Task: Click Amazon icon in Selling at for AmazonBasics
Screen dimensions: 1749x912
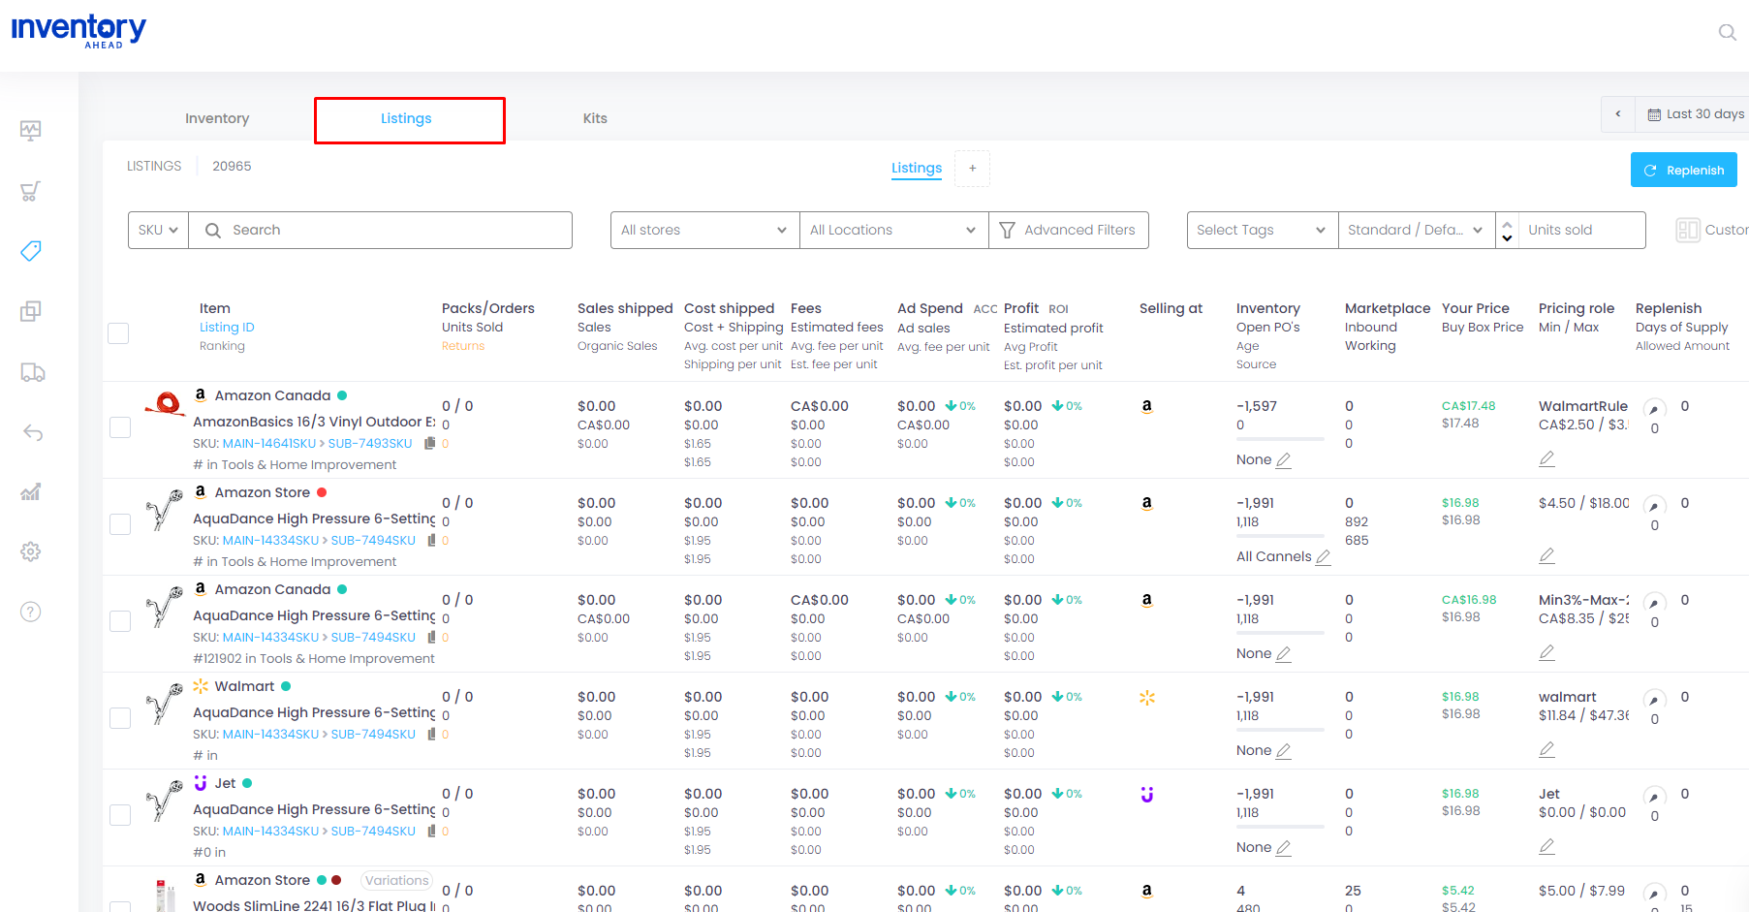Action: click(1147, 407)
